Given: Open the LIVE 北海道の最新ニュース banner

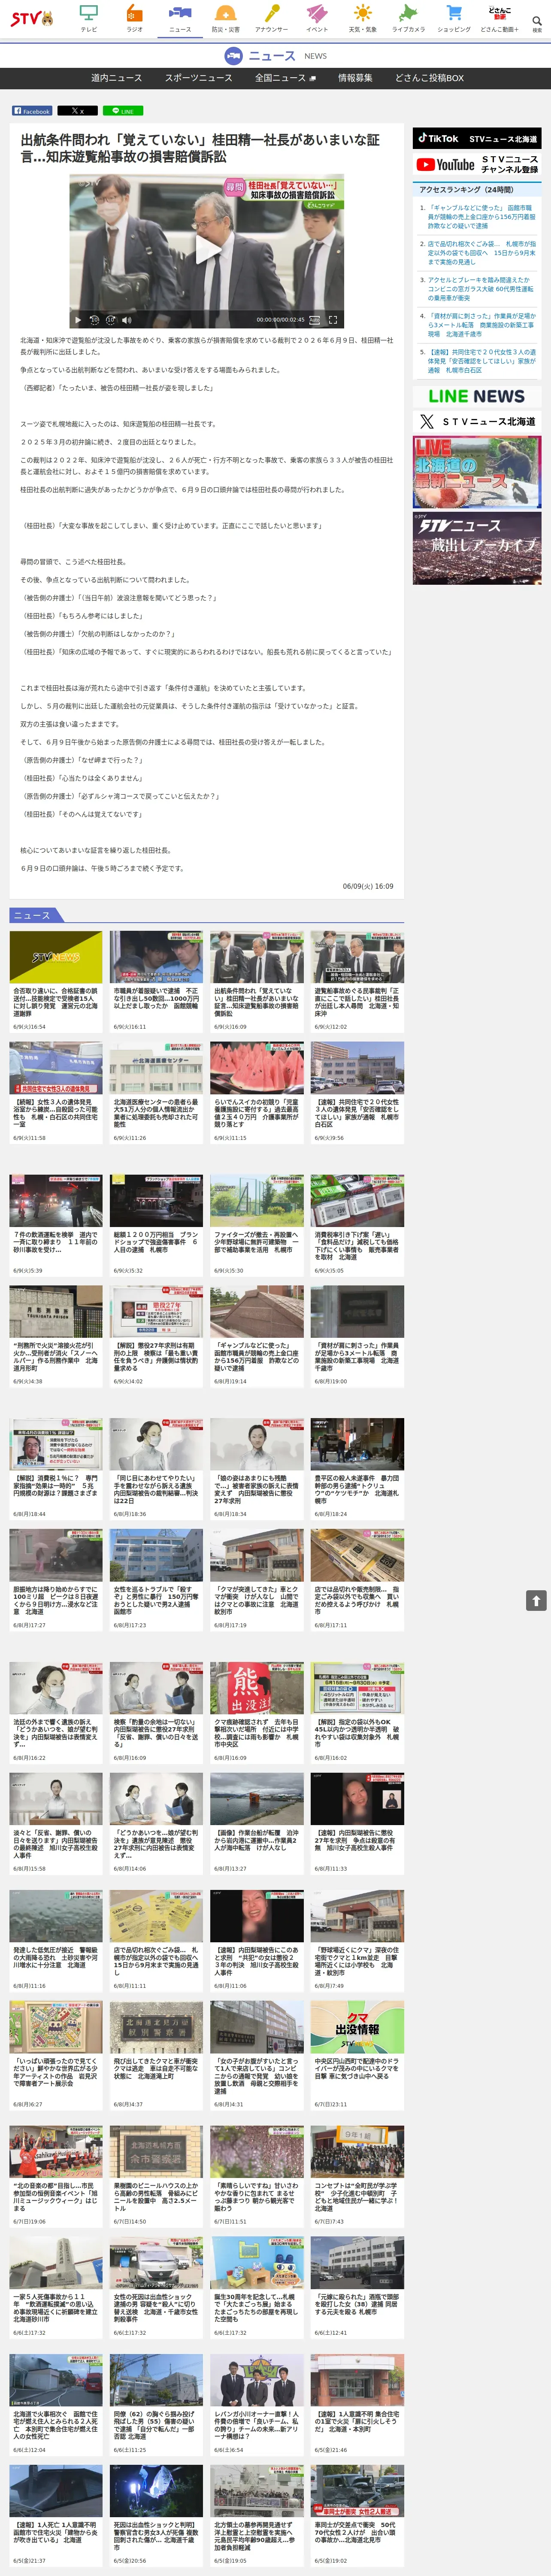Looking at the screenshot, I should pos(477,472).
